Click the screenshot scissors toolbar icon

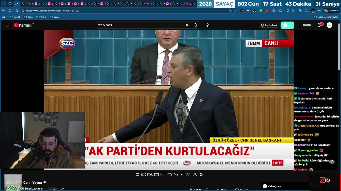click(306, 11)
